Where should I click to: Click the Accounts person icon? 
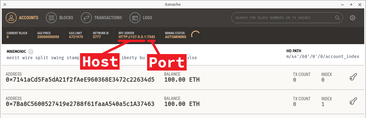point(11,18)
